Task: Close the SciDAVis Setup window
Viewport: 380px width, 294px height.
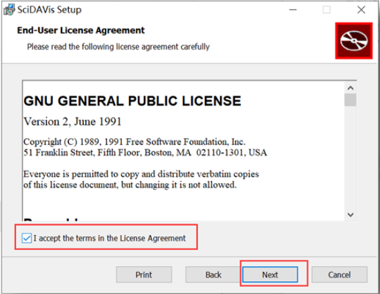Action: [x=361, y=9]
